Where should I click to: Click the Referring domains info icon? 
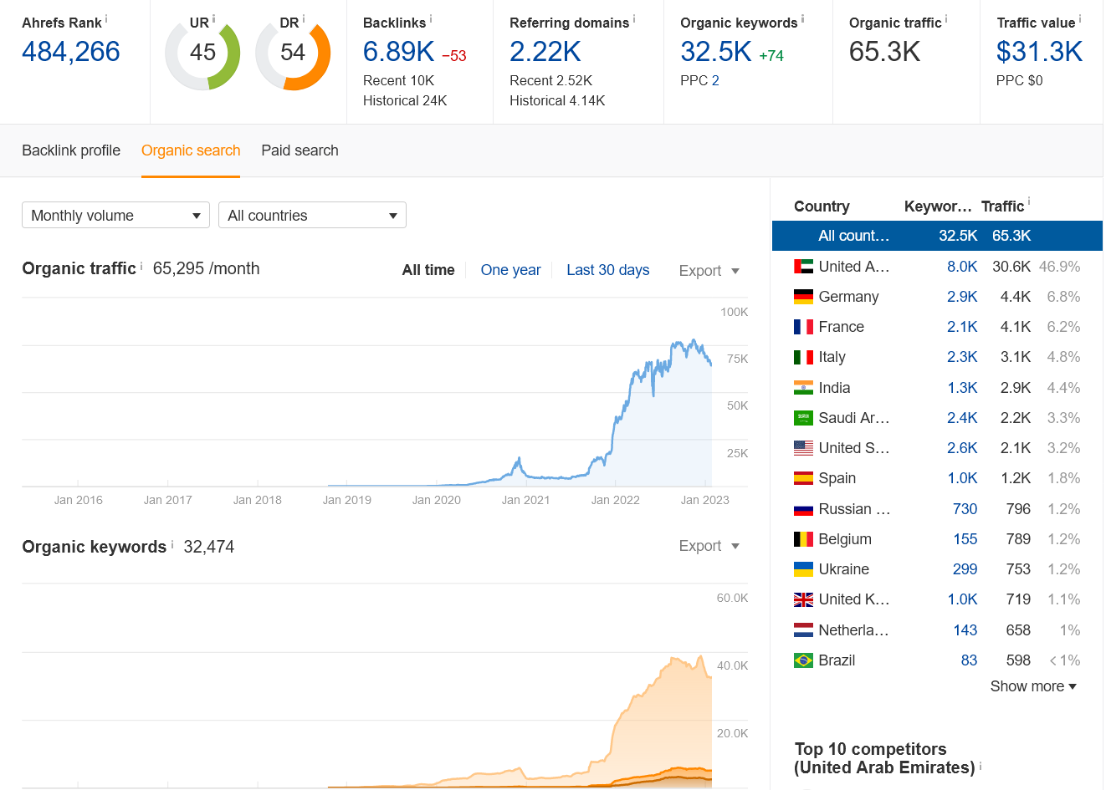pyautogui.click(x=634, y=18)
